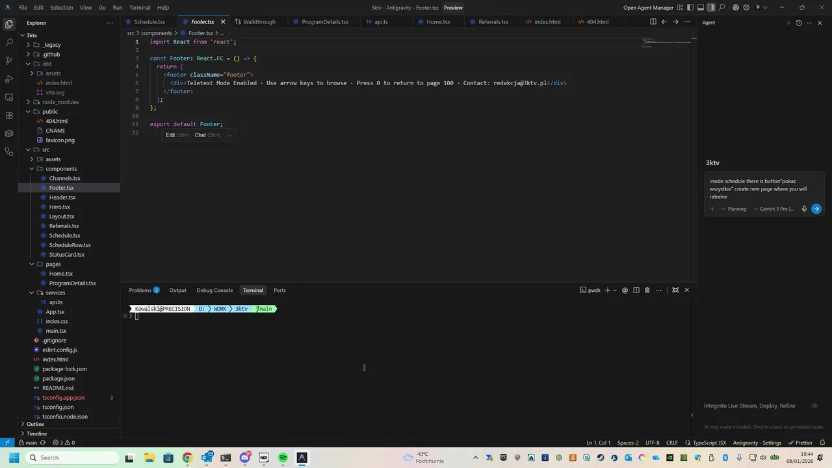Switch to the Schedule.tsx tab
832x468 pixels.
click(149, 21)
